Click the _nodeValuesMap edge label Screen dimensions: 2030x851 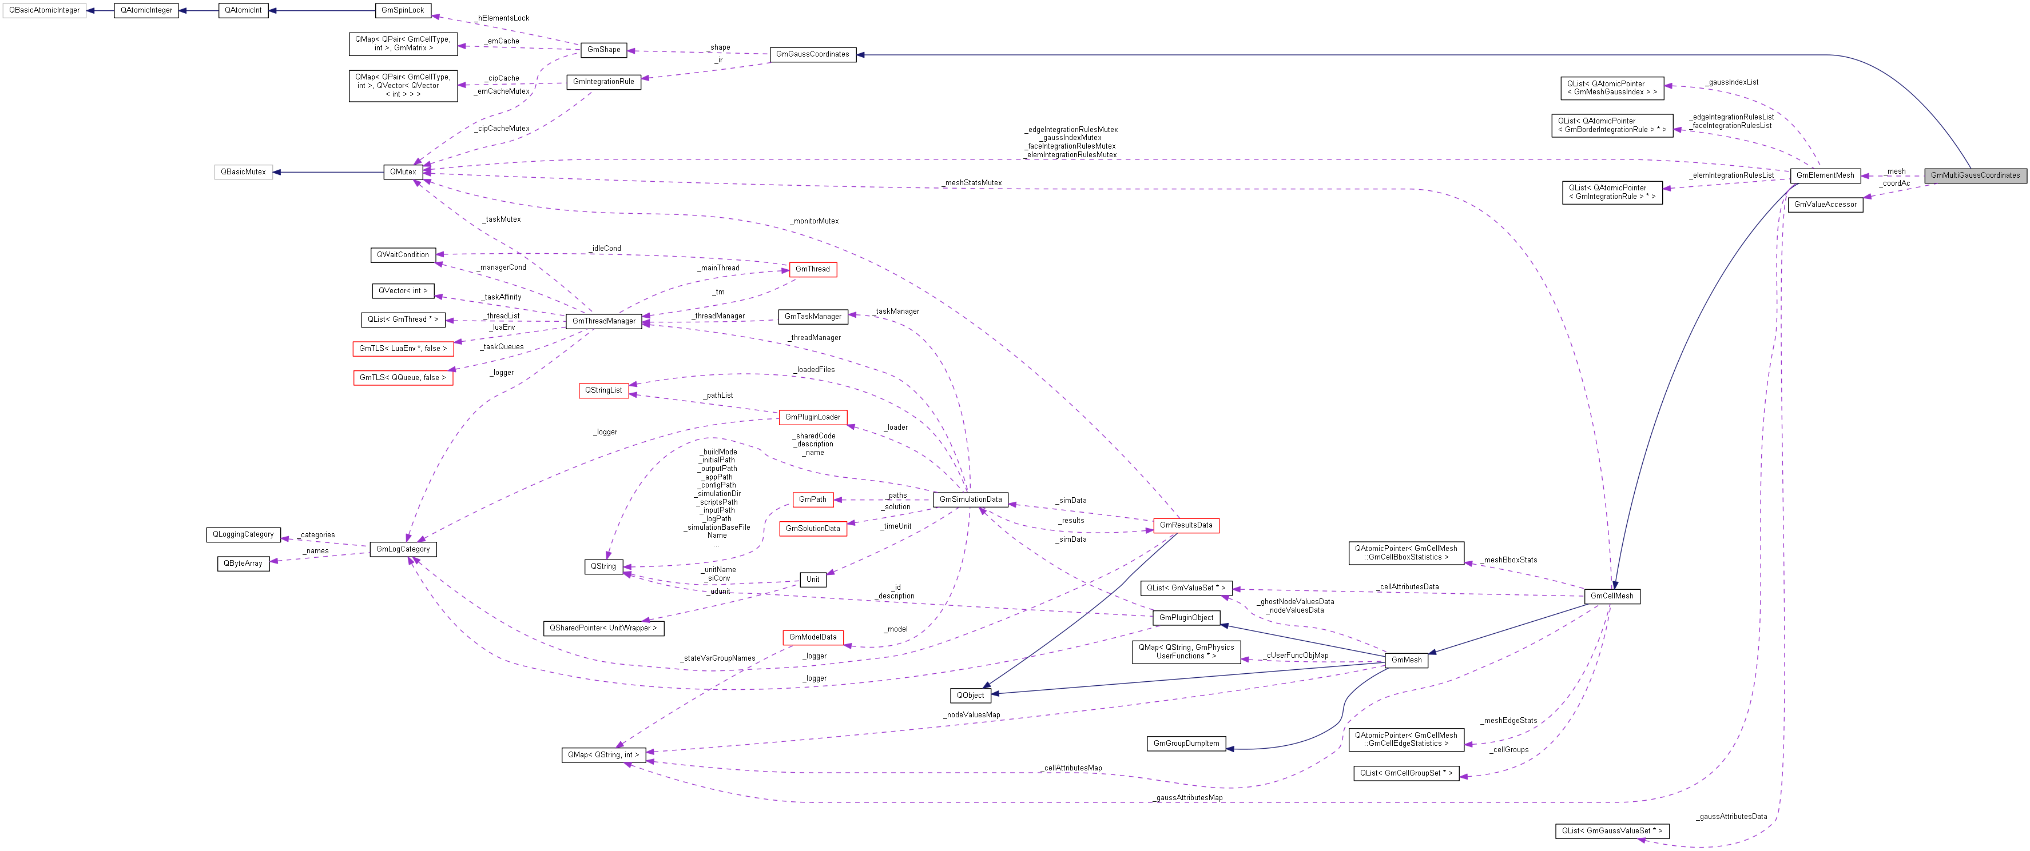pyautogui.click(x=972, y=716)
